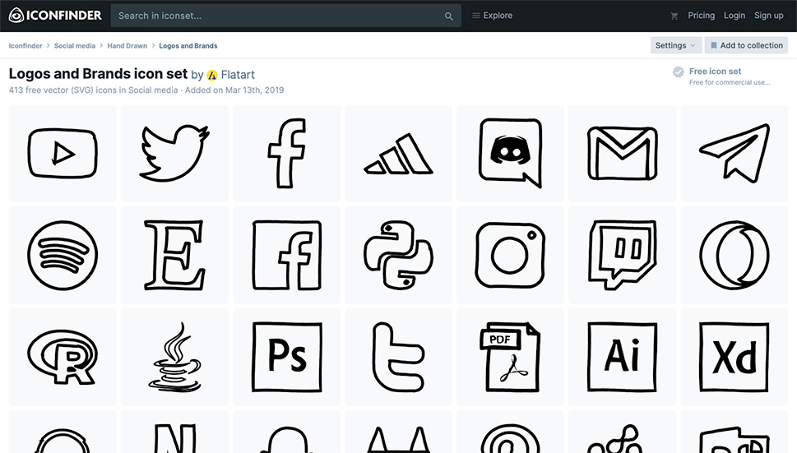Select the Java coffee cup icon
Image resolution: width=797 pixels, height=453 pixels.
coord(174,357)
